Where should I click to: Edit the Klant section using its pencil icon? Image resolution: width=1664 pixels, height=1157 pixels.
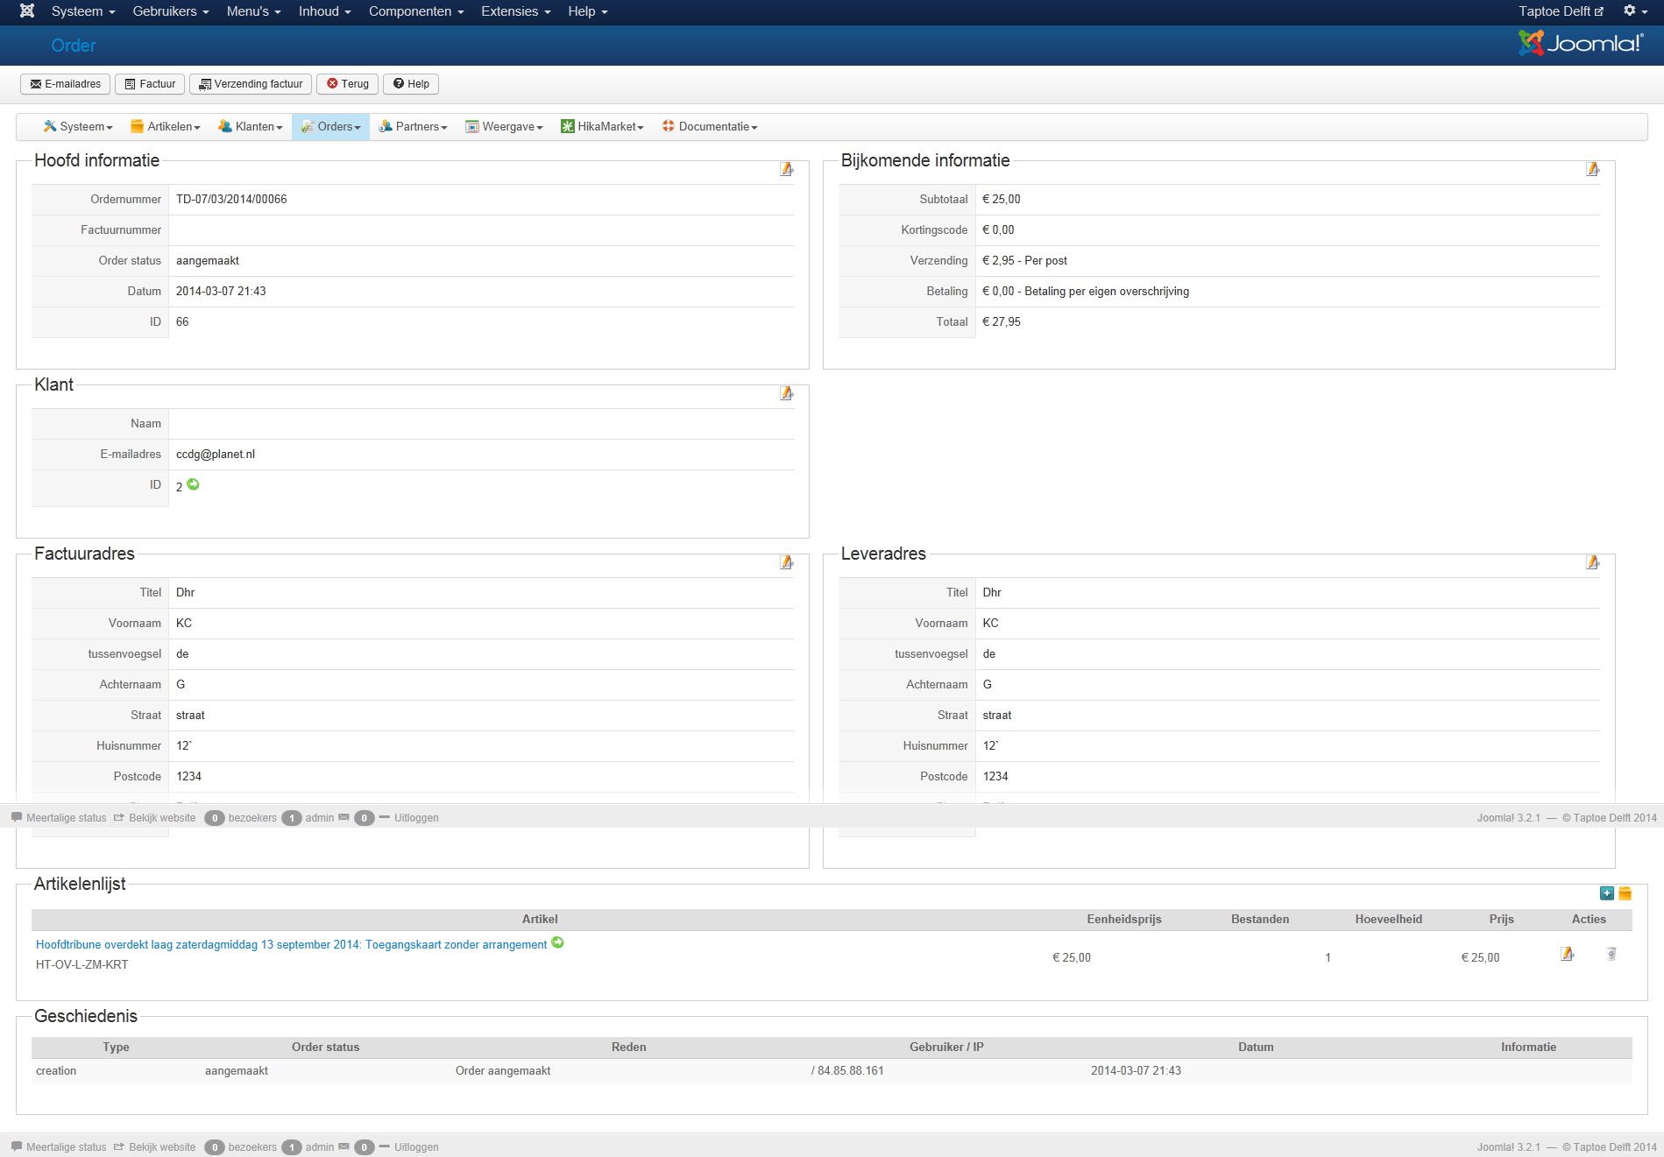click(786, 393)
